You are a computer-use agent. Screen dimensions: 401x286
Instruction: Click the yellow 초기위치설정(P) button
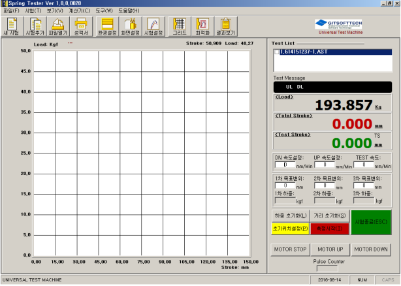[x=291, y=229]
